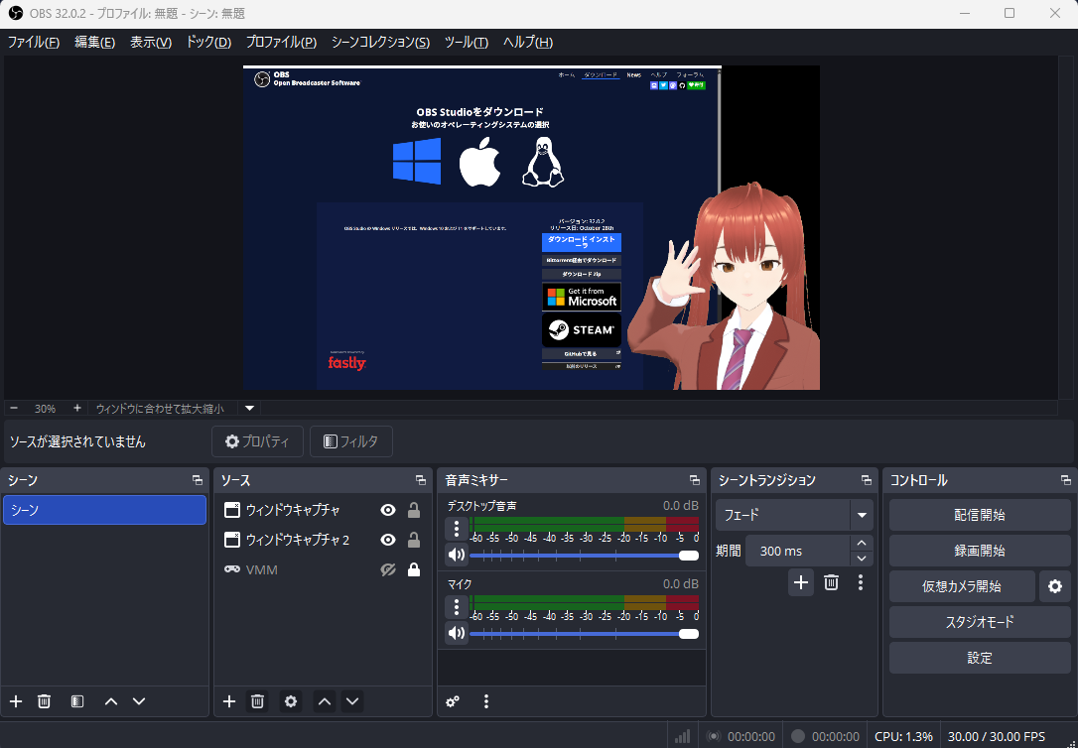Image resolution: width=1078 pixels, height=748 pixels.
Task: Hide ウィンドウキャプチャ source via eye icon
Action: pos(388,510)
